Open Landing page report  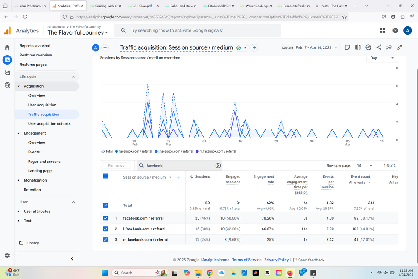point(40,171)
